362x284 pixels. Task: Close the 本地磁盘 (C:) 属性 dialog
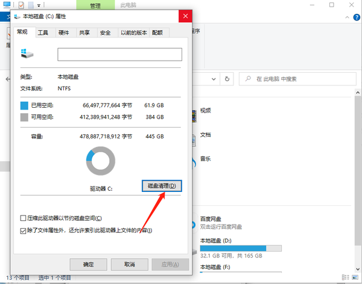tap(185, 16)
